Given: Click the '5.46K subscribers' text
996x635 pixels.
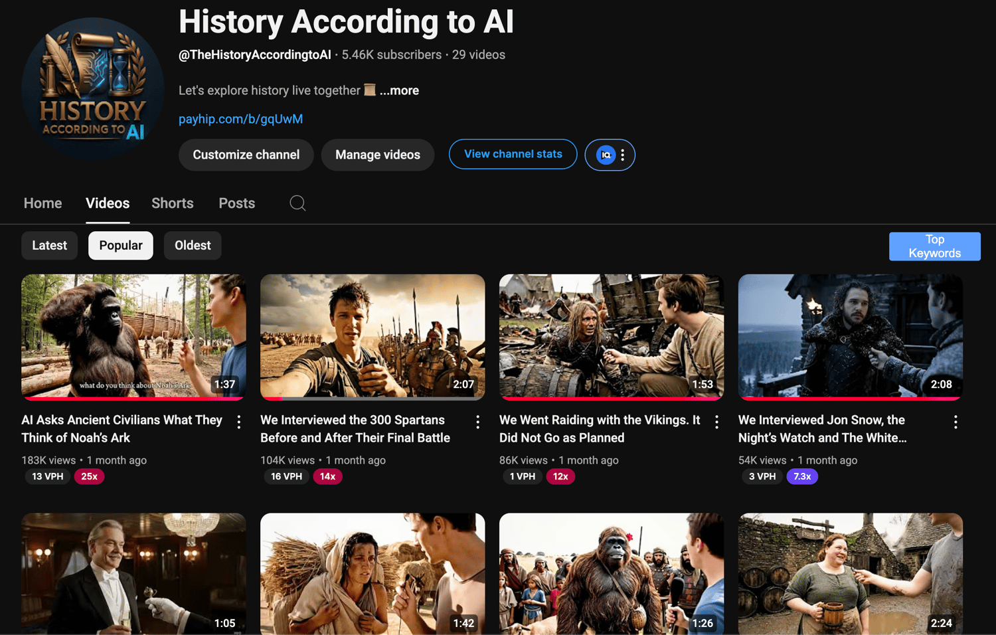Looking at the screenshot, I should click(x=392, y=54).
